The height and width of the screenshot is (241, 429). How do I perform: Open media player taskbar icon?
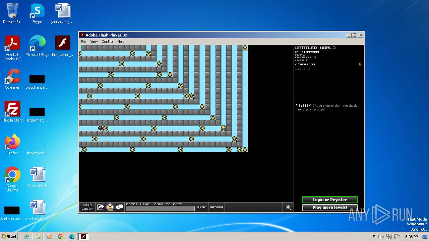tap(49, 237)
